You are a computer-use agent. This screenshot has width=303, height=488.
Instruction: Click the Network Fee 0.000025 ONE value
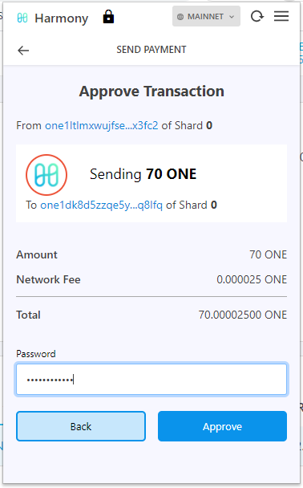252,279
